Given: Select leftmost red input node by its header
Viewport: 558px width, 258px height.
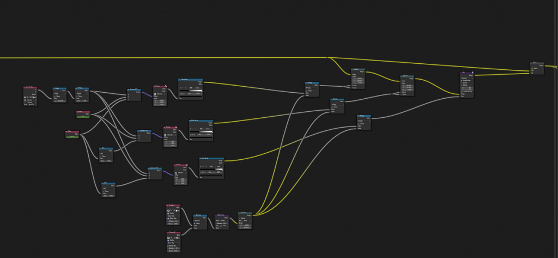Looking at the screenshot, I should (x=30, y=88).
